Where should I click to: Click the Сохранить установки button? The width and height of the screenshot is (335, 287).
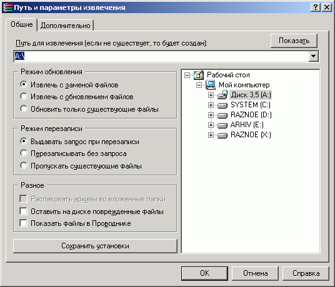pyautogui.click(x=95, y=246)
